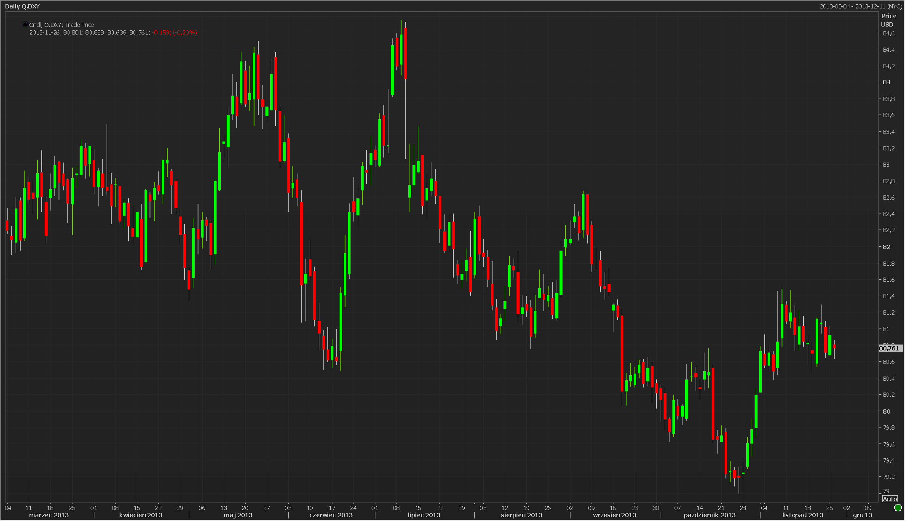Click the 80,6 price axis label
Screen dimensions: 905x521
(888, 362)
